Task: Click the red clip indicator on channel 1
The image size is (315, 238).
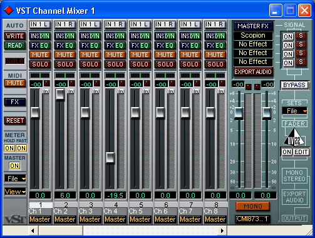Action: (x=47, y=83)
